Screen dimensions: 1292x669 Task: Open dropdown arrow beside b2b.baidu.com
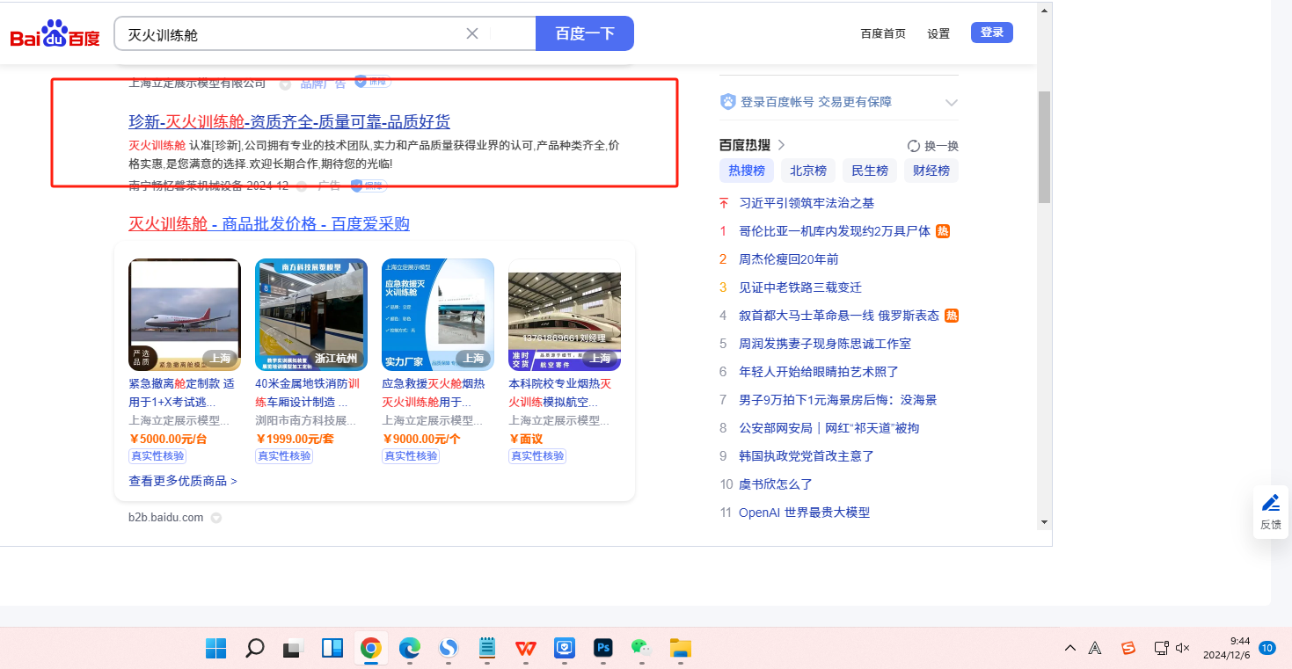(x=215, y=518)
